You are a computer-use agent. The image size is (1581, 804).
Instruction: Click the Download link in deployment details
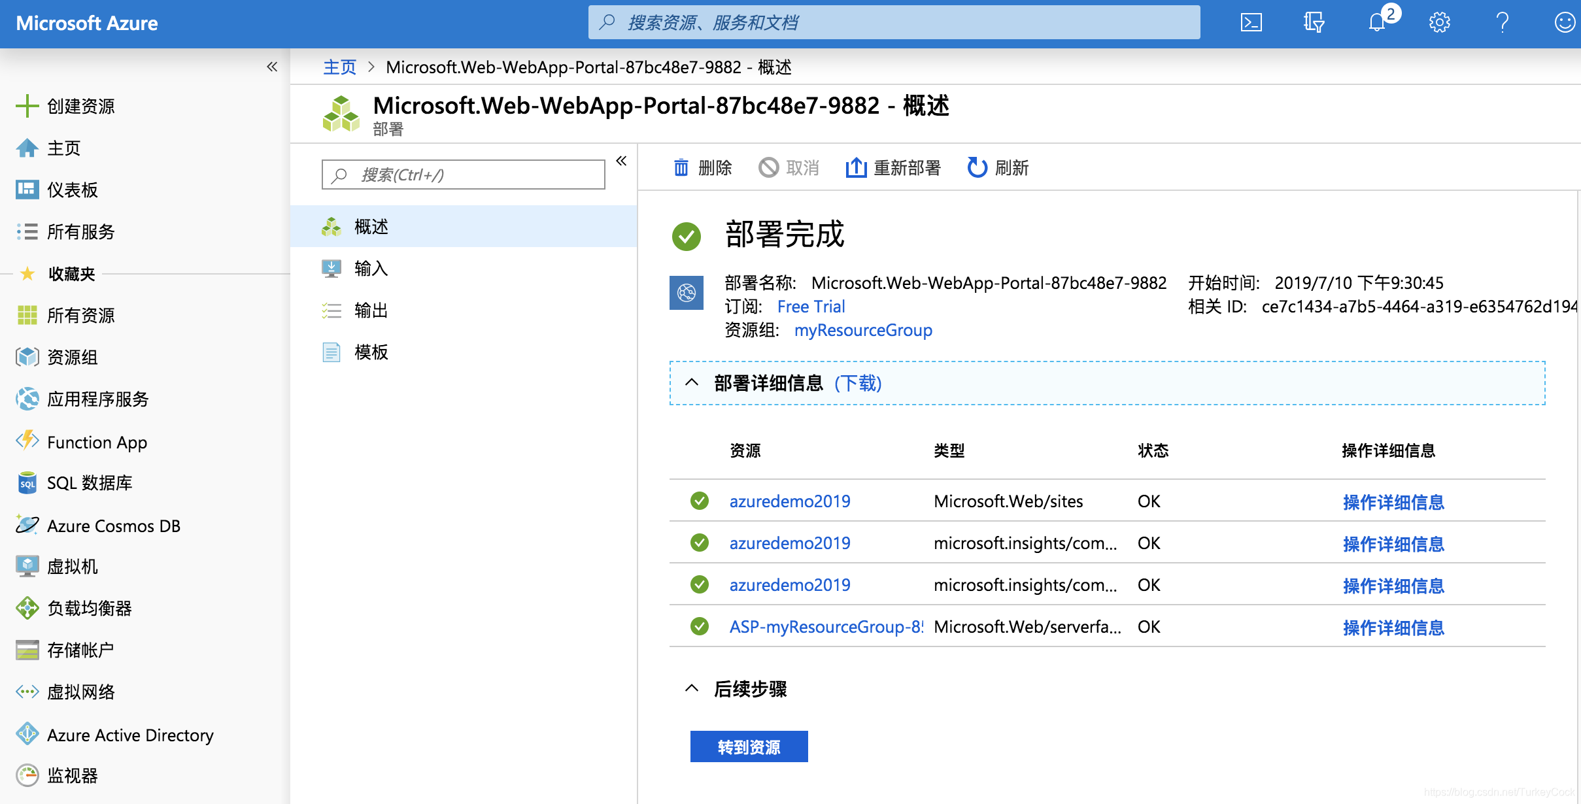point(858,383)
